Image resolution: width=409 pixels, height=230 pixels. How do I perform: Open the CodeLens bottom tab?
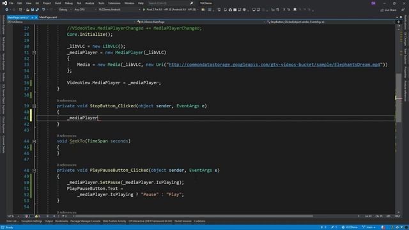[199, 221]
